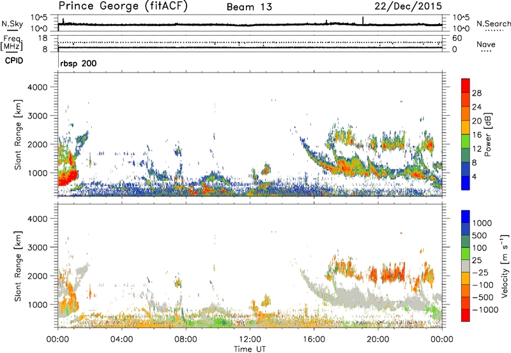Click the "Nave" legend label
The height and width of the screenshot is (353, 511).
(485, 45)
